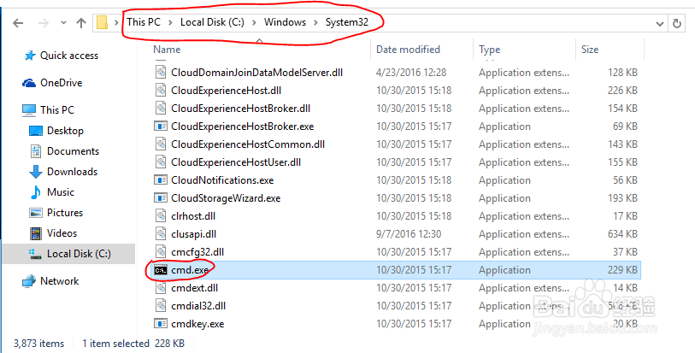Viewport: 695px width, 353px height.
Task: Open Pictures folder in sidebar
Action: pyautogui.click(x=65, y=213)
